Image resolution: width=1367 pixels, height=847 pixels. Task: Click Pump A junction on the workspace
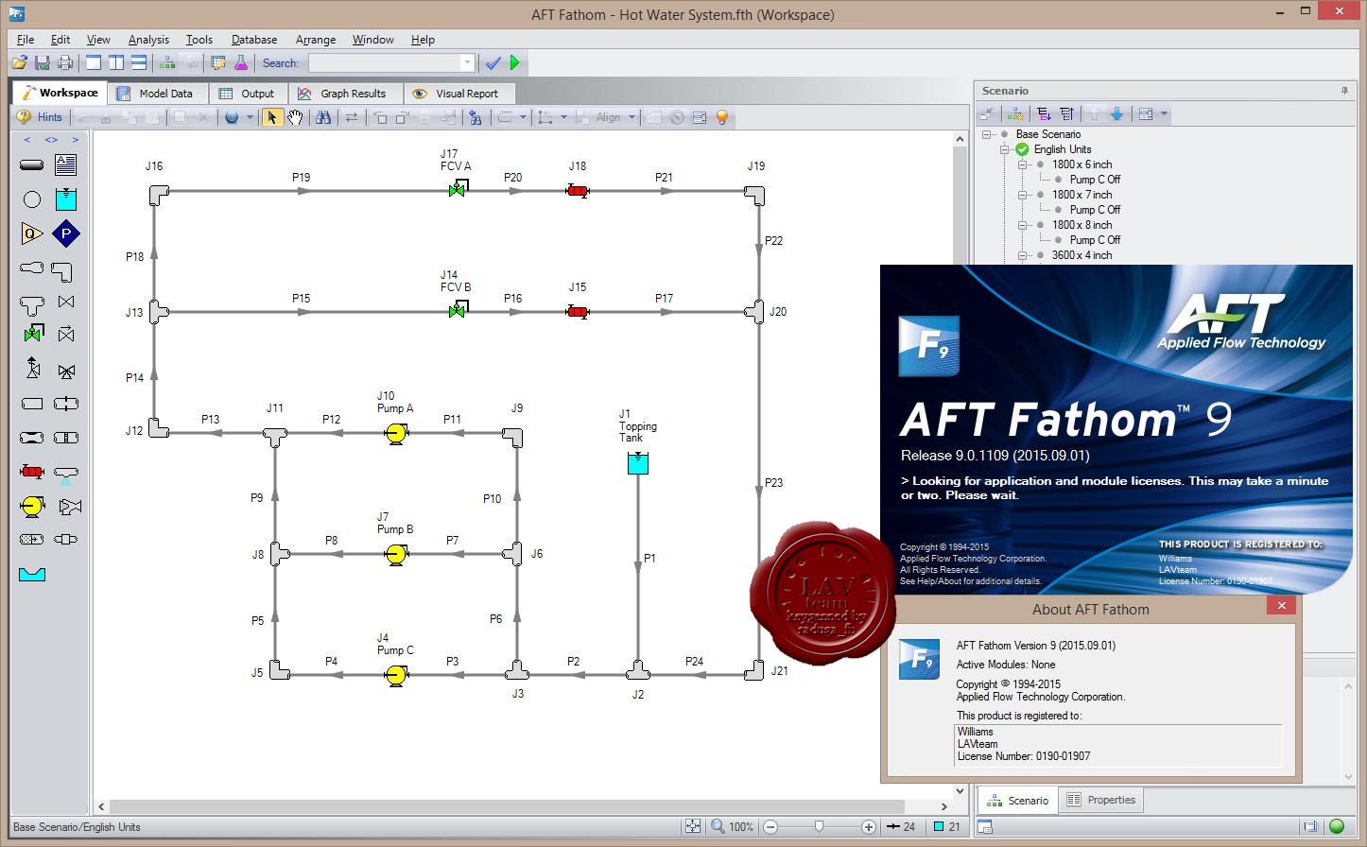point(395,434)
